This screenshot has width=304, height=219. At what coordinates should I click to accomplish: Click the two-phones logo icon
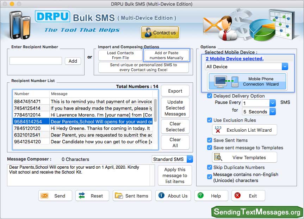click(x=20, y=25)
